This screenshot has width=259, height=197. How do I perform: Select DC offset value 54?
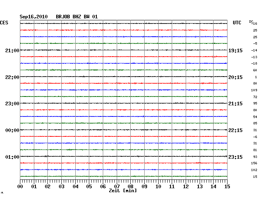[255, 117]
